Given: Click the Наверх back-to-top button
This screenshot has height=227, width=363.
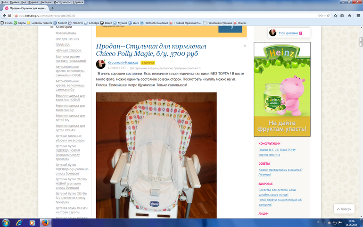Looking at the screenshot, I should 344,209.
